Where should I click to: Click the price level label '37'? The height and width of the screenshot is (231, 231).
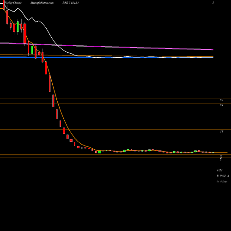click(x=221, y=100)
